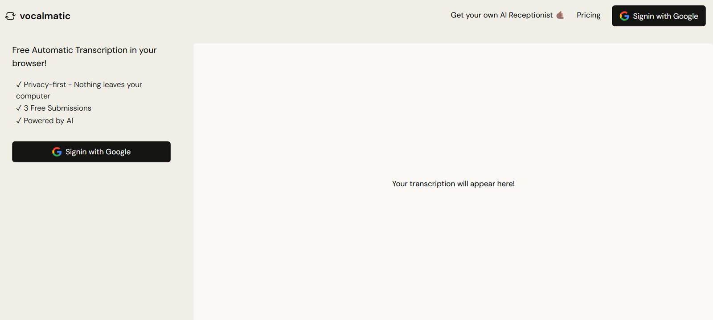Click the word computer in the privacy bullet

[x=33, y=96]
